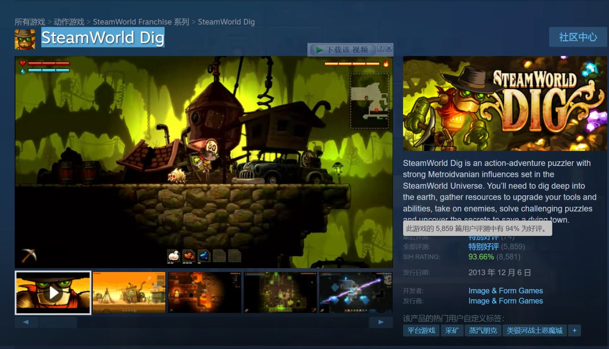Click the 全部评测 label
The height and width of the screenshot is (349, 609).
click(x=416, y=247)
